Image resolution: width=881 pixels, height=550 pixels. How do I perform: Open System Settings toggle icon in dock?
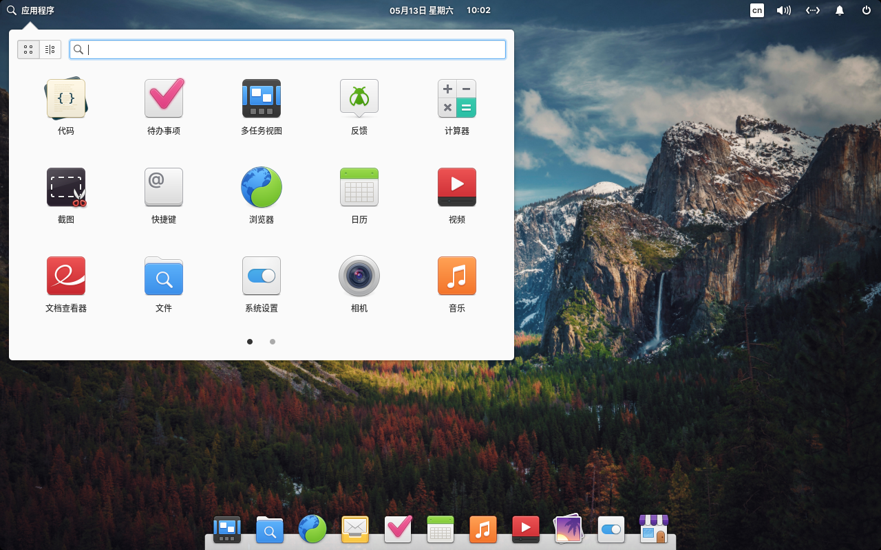(611, 529)
